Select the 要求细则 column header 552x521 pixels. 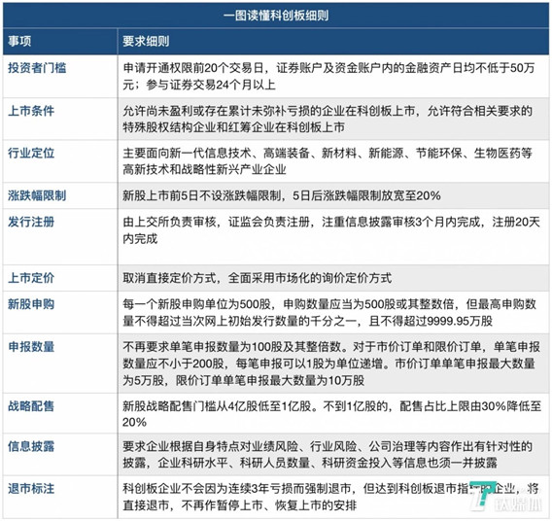pos(146,41)
